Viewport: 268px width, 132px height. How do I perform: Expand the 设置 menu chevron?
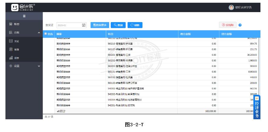click(39, 66)
